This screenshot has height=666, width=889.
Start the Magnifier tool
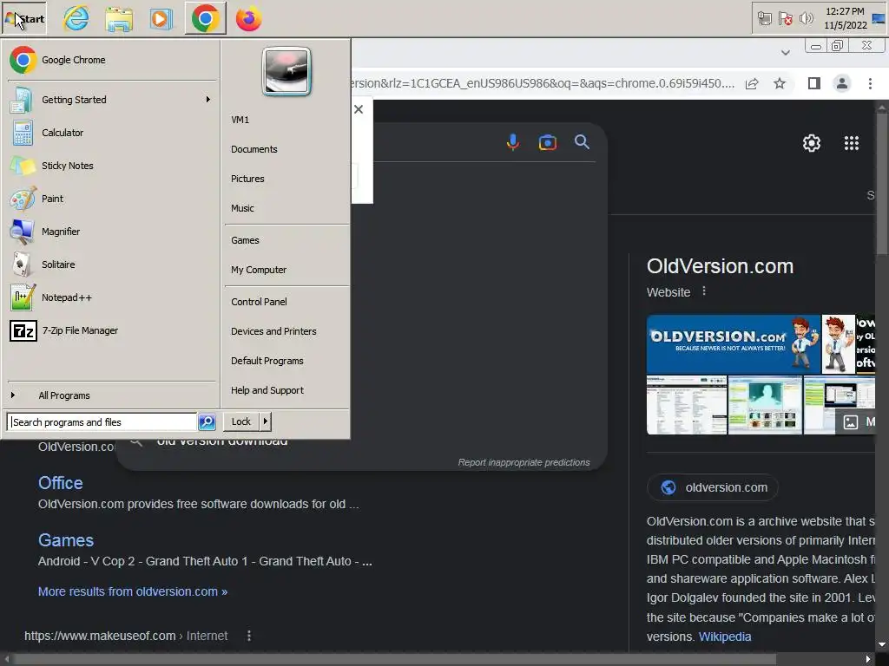tap(111, 232)
